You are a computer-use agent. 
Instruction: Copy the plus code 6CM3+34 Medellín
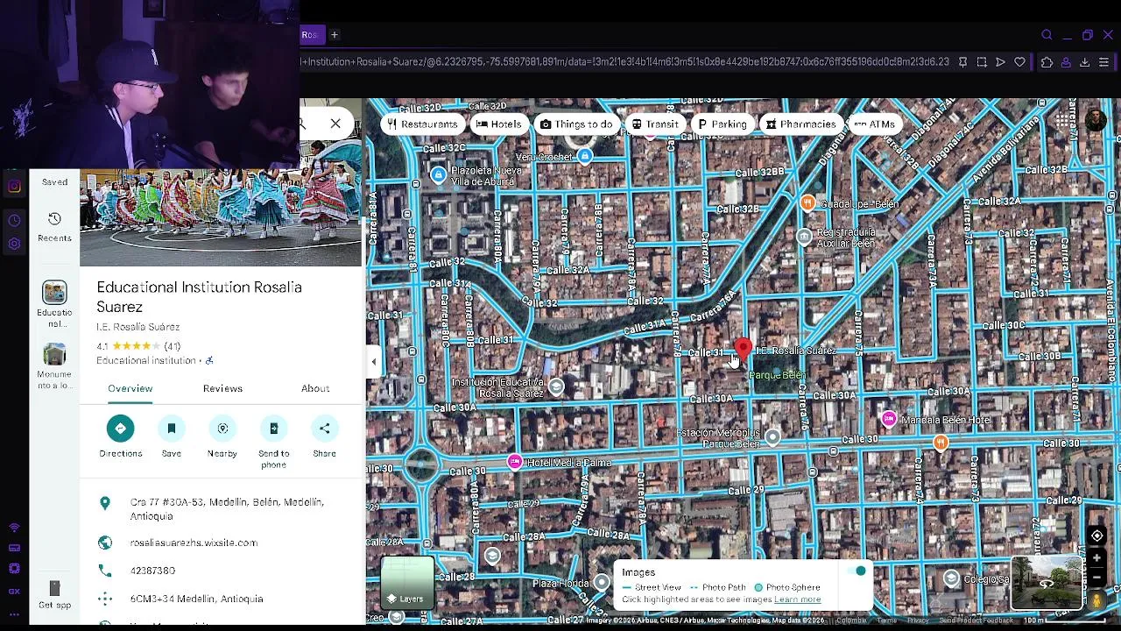196,599
